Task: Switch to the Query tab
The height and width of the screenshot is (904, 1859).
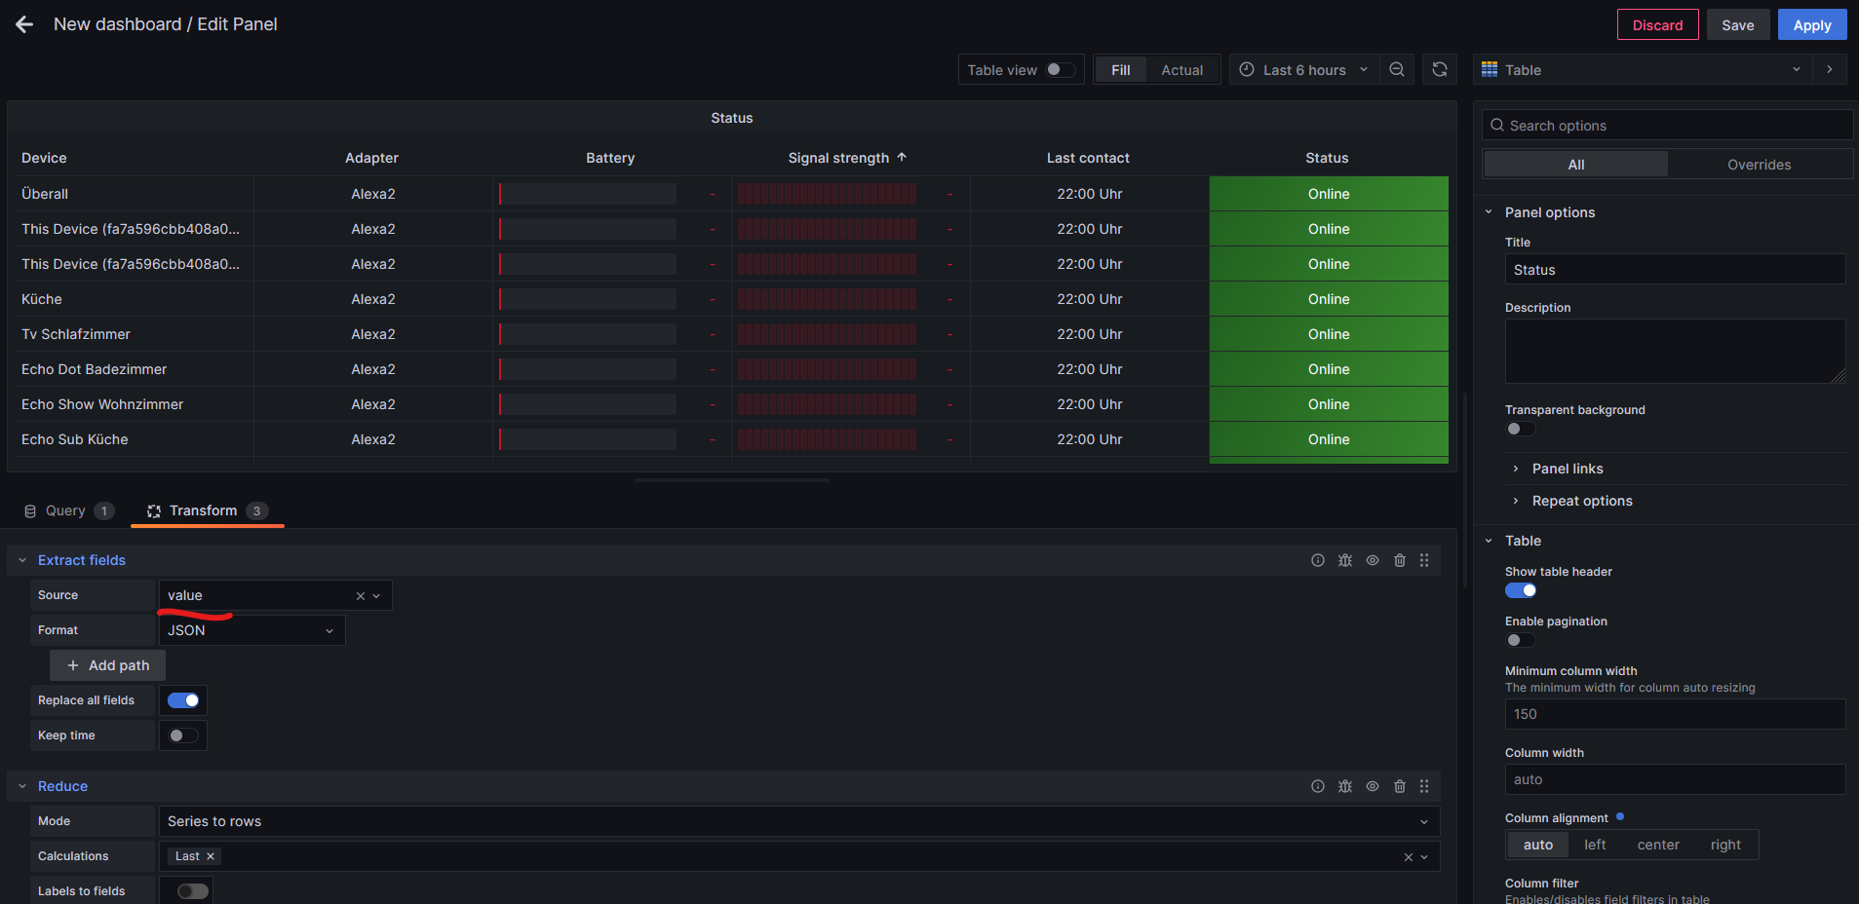Action: pos(67,510)
